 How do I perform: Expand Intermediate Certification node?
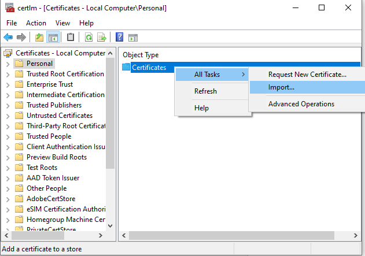[x=8, y=95]
